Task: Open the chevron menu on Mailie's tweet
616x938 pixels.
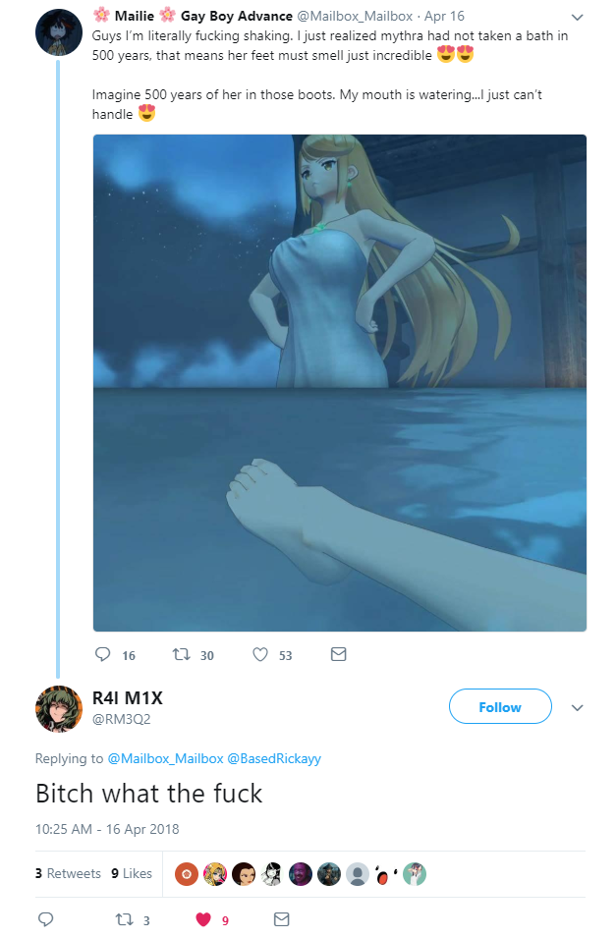Action: [577, 18]
